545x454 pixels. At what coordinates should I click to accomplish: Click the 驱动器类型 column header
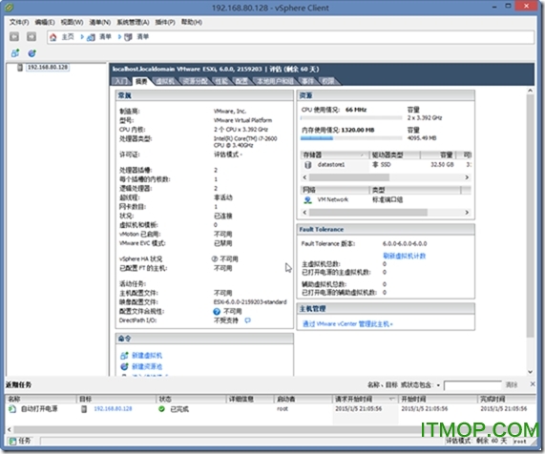(394, 155)
